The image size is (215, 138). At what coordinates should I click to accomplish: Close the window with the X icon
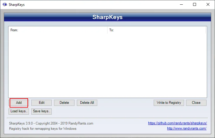pos(208,4)
